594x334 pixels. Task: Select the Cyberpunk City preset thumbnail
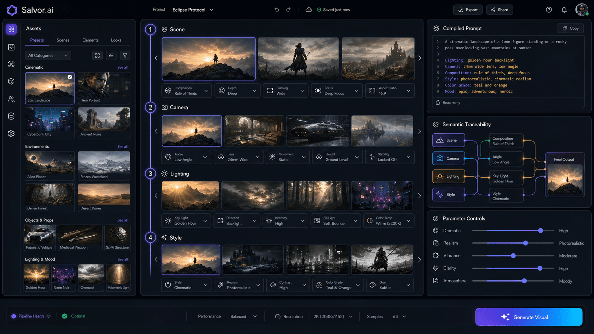point(50,122)
